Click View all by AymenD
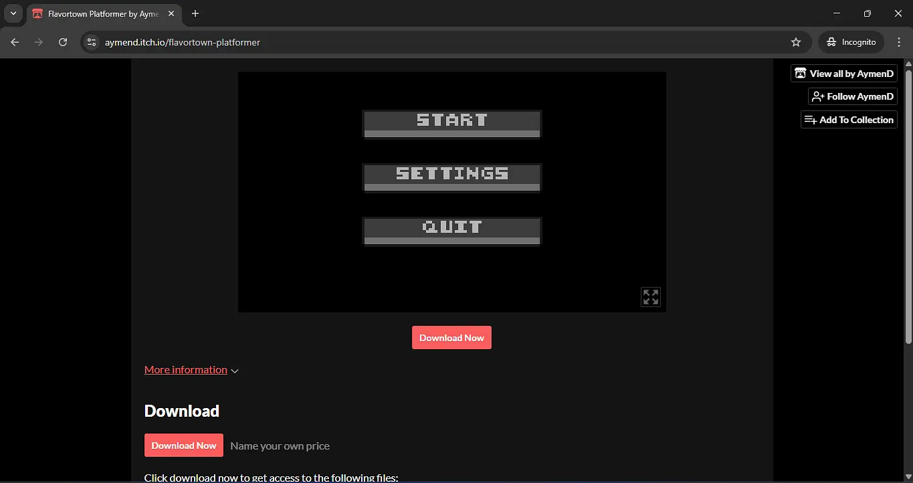 pos(843,74)
